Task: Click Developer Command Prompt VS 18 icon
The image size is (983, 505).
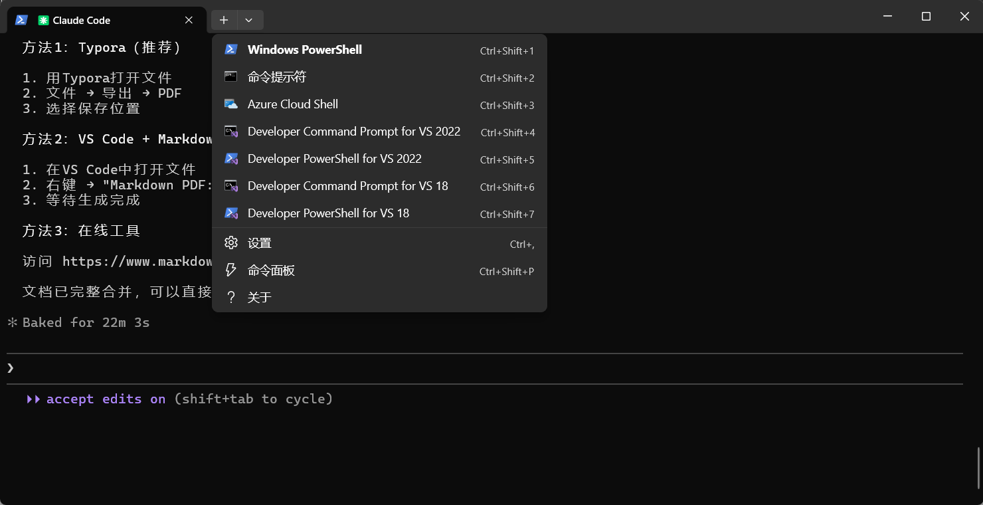Action: [231, 186]
